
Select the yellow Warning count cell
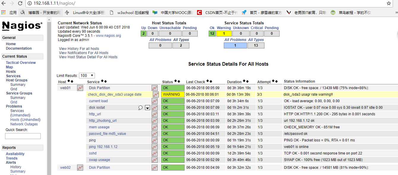(x=224, y=34)
